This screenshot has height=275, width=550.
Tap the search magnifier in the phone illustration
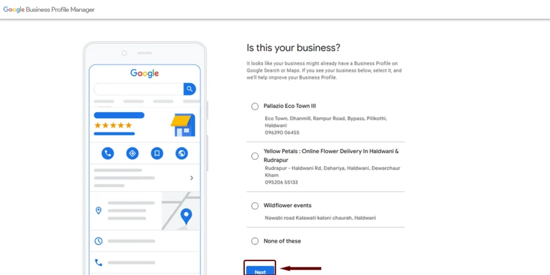pos(190,89)
